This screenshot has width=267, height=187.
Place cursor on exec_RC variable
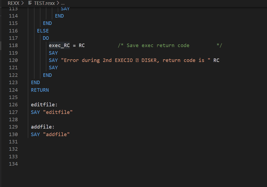tap(59, 45)
